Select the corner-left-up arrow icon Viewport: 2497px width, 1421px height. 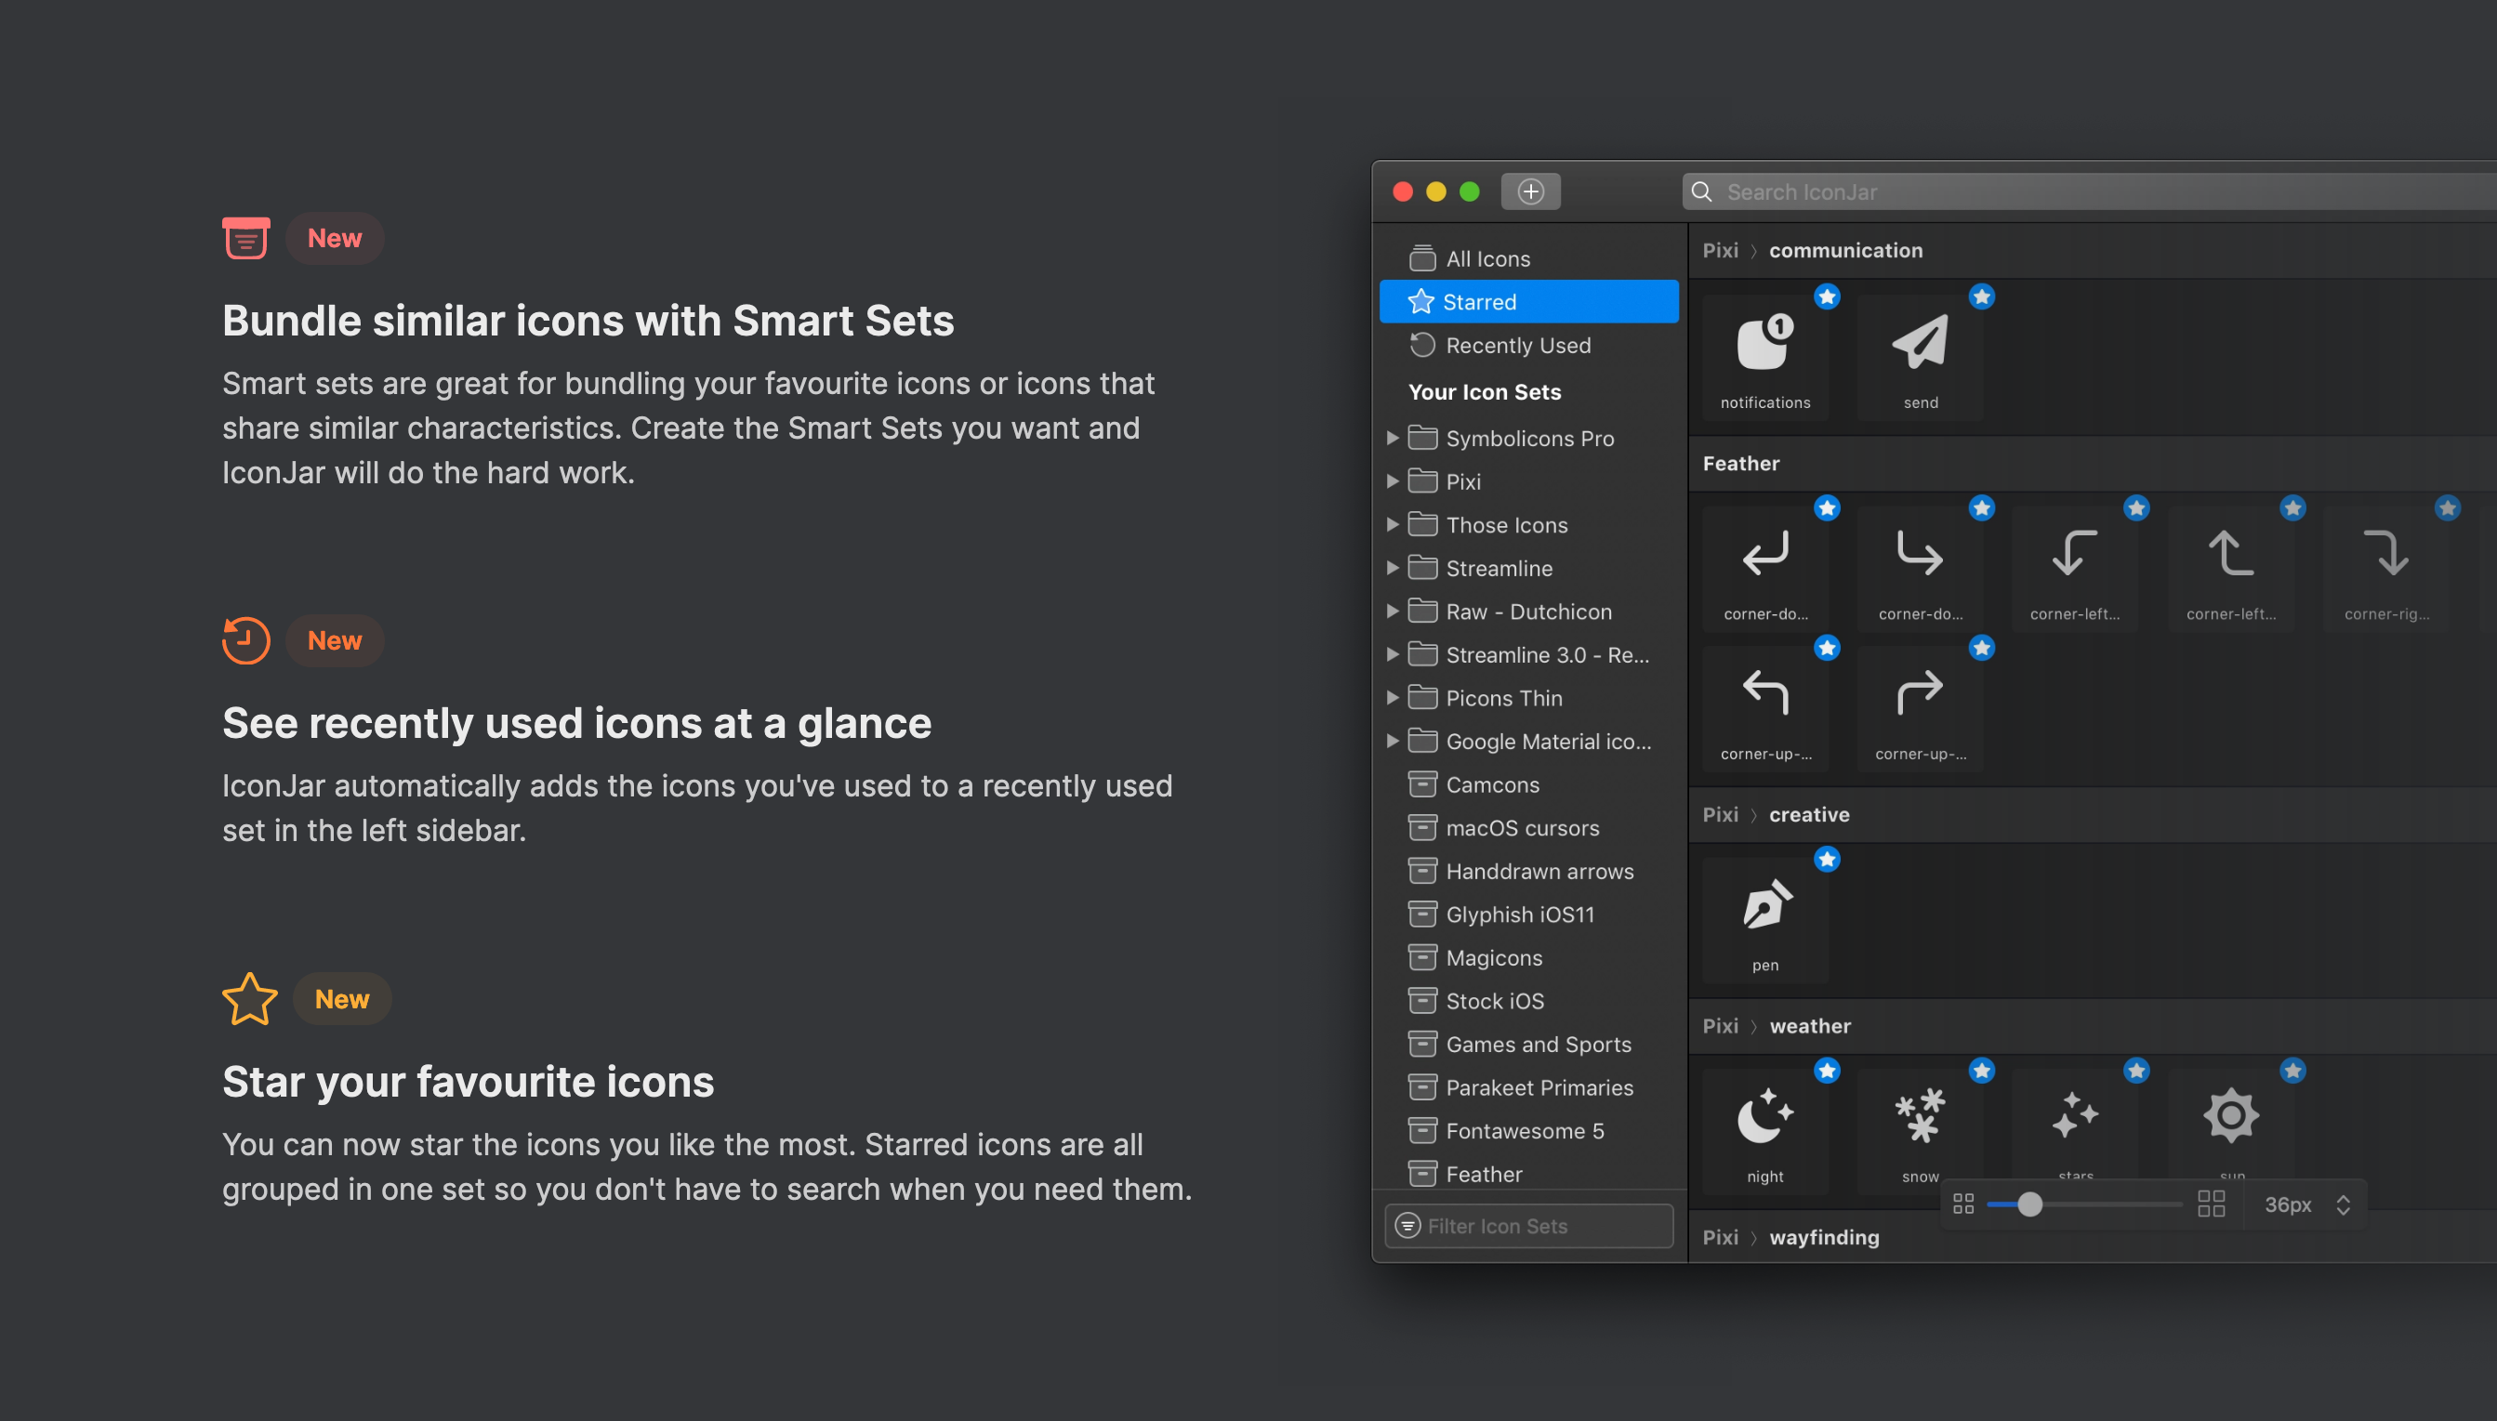click(x=2230, y=569)
